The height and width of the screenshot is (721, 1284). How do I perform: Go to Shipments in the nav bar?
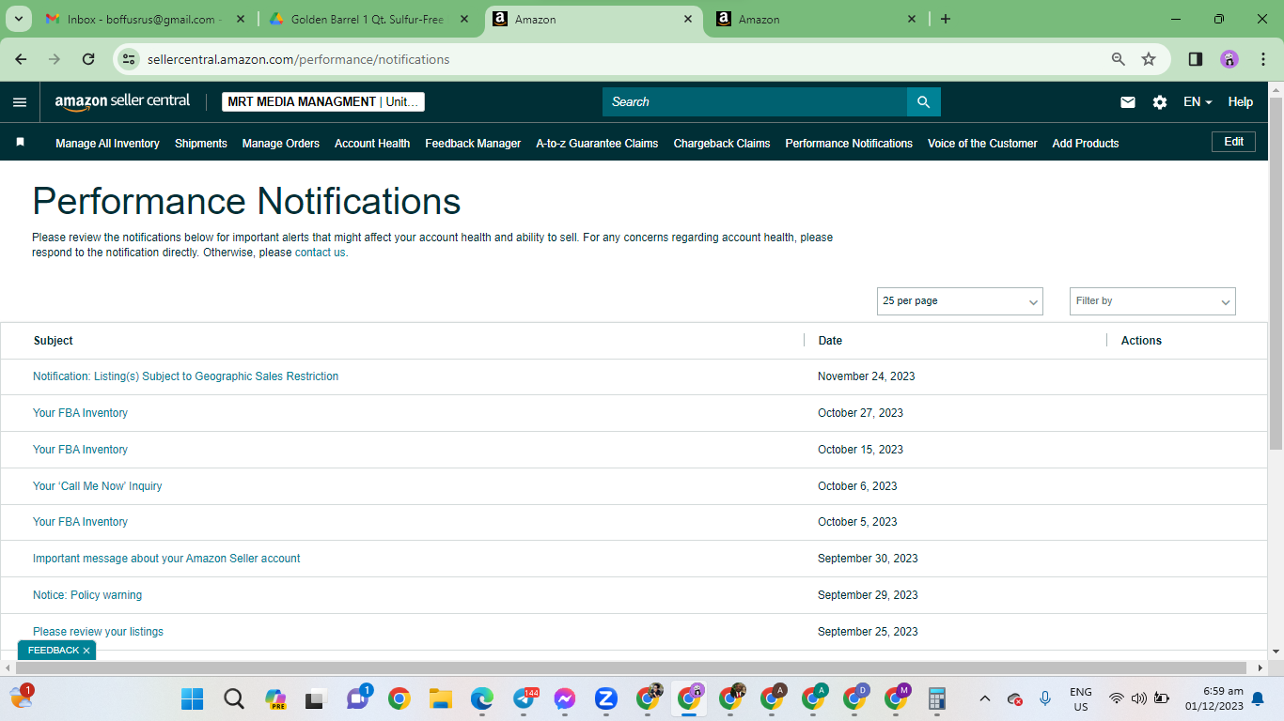tap(201, 144)
